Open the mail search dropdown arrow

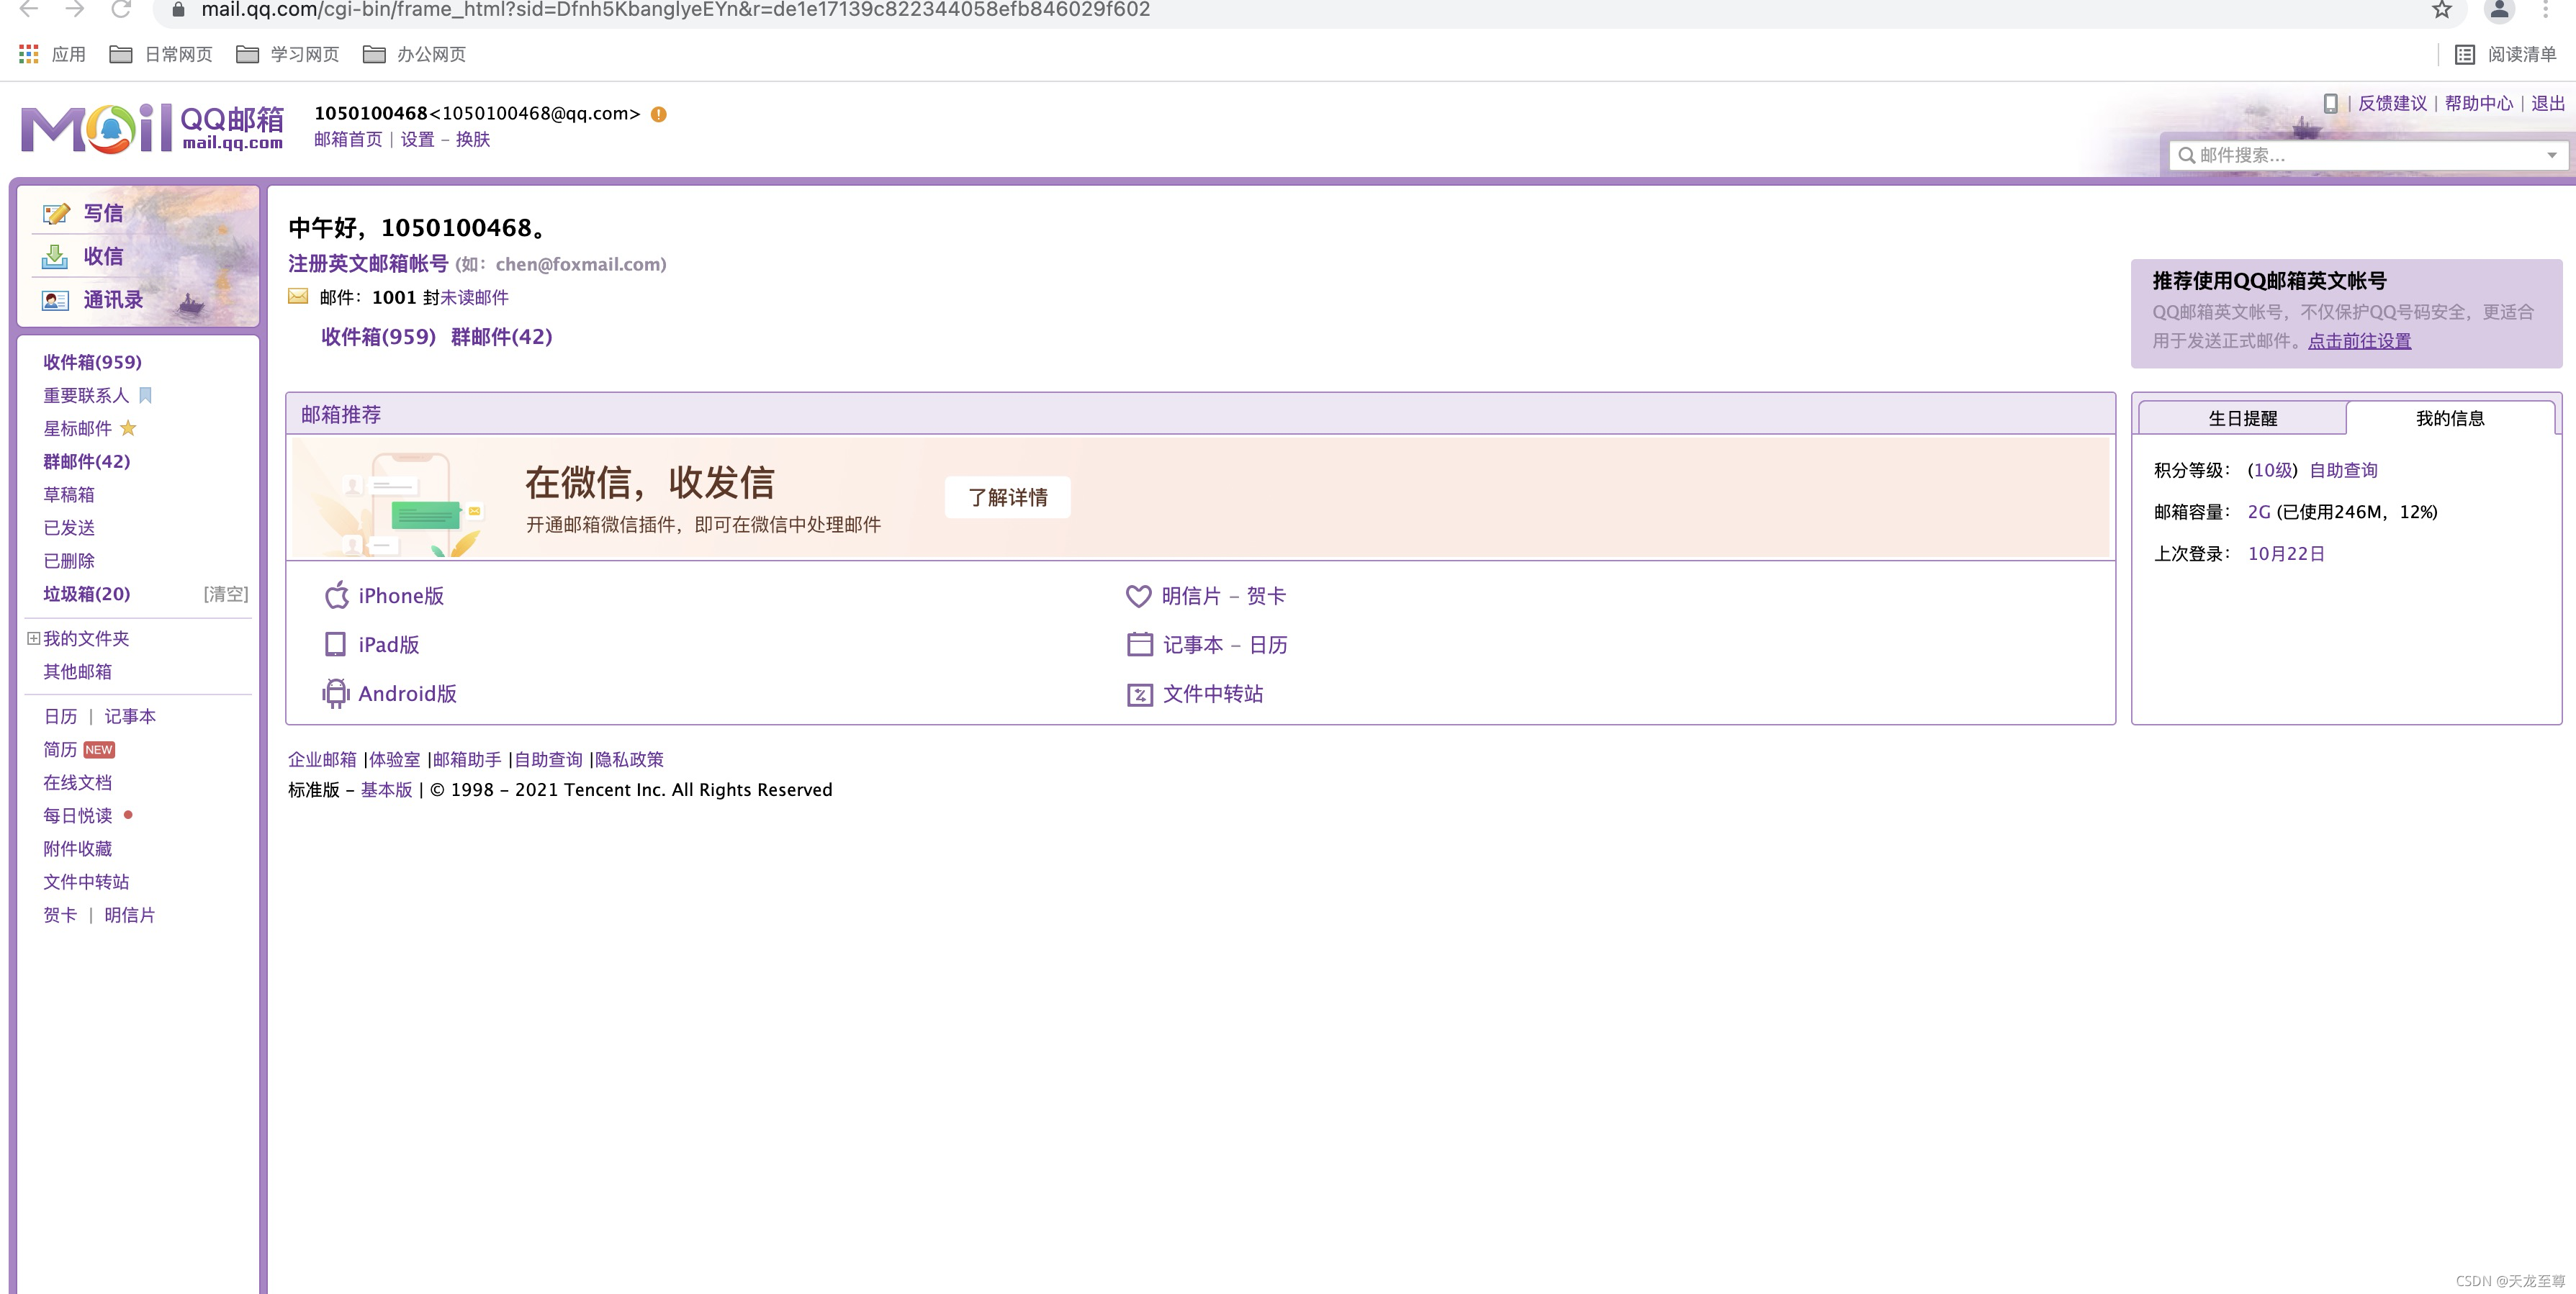(2551, 155)
